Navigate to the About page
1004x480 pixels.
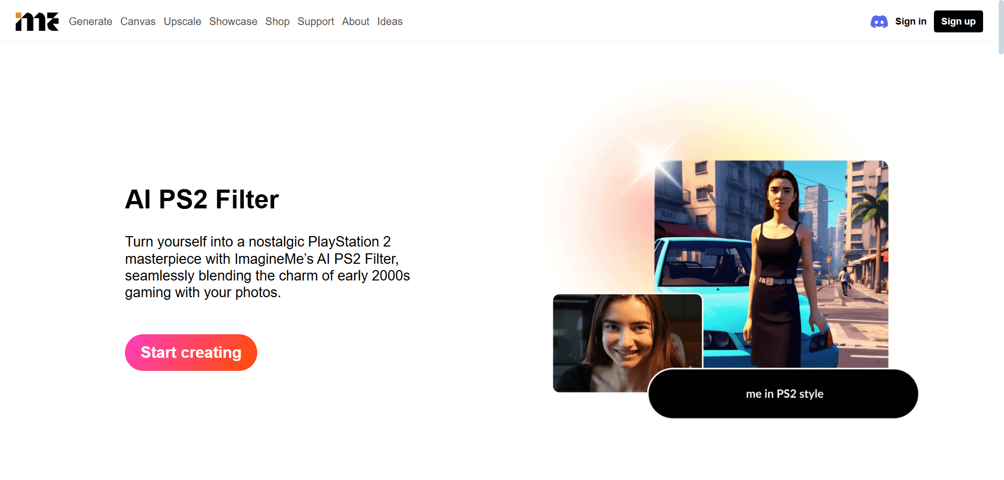[x=356, y=21]
